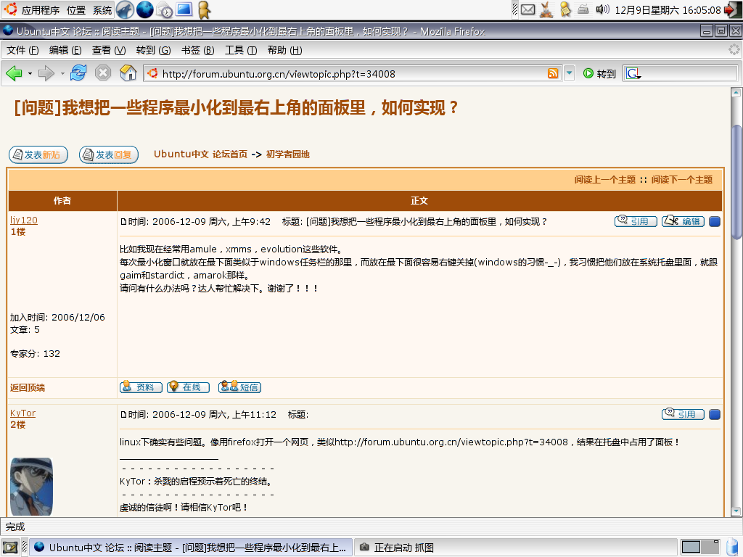743x557 pixels.
Task: Reload the current page
Action: point(78,73)
